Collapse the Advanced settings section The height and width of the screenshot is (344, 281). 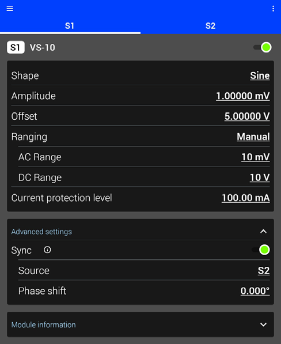tap(264, 232)
